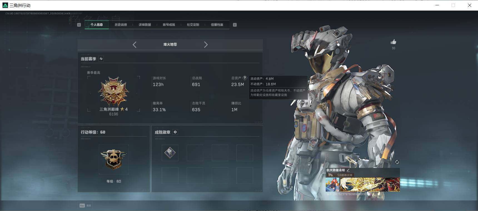Select the first equipped achievement badge

pos(170,153)
